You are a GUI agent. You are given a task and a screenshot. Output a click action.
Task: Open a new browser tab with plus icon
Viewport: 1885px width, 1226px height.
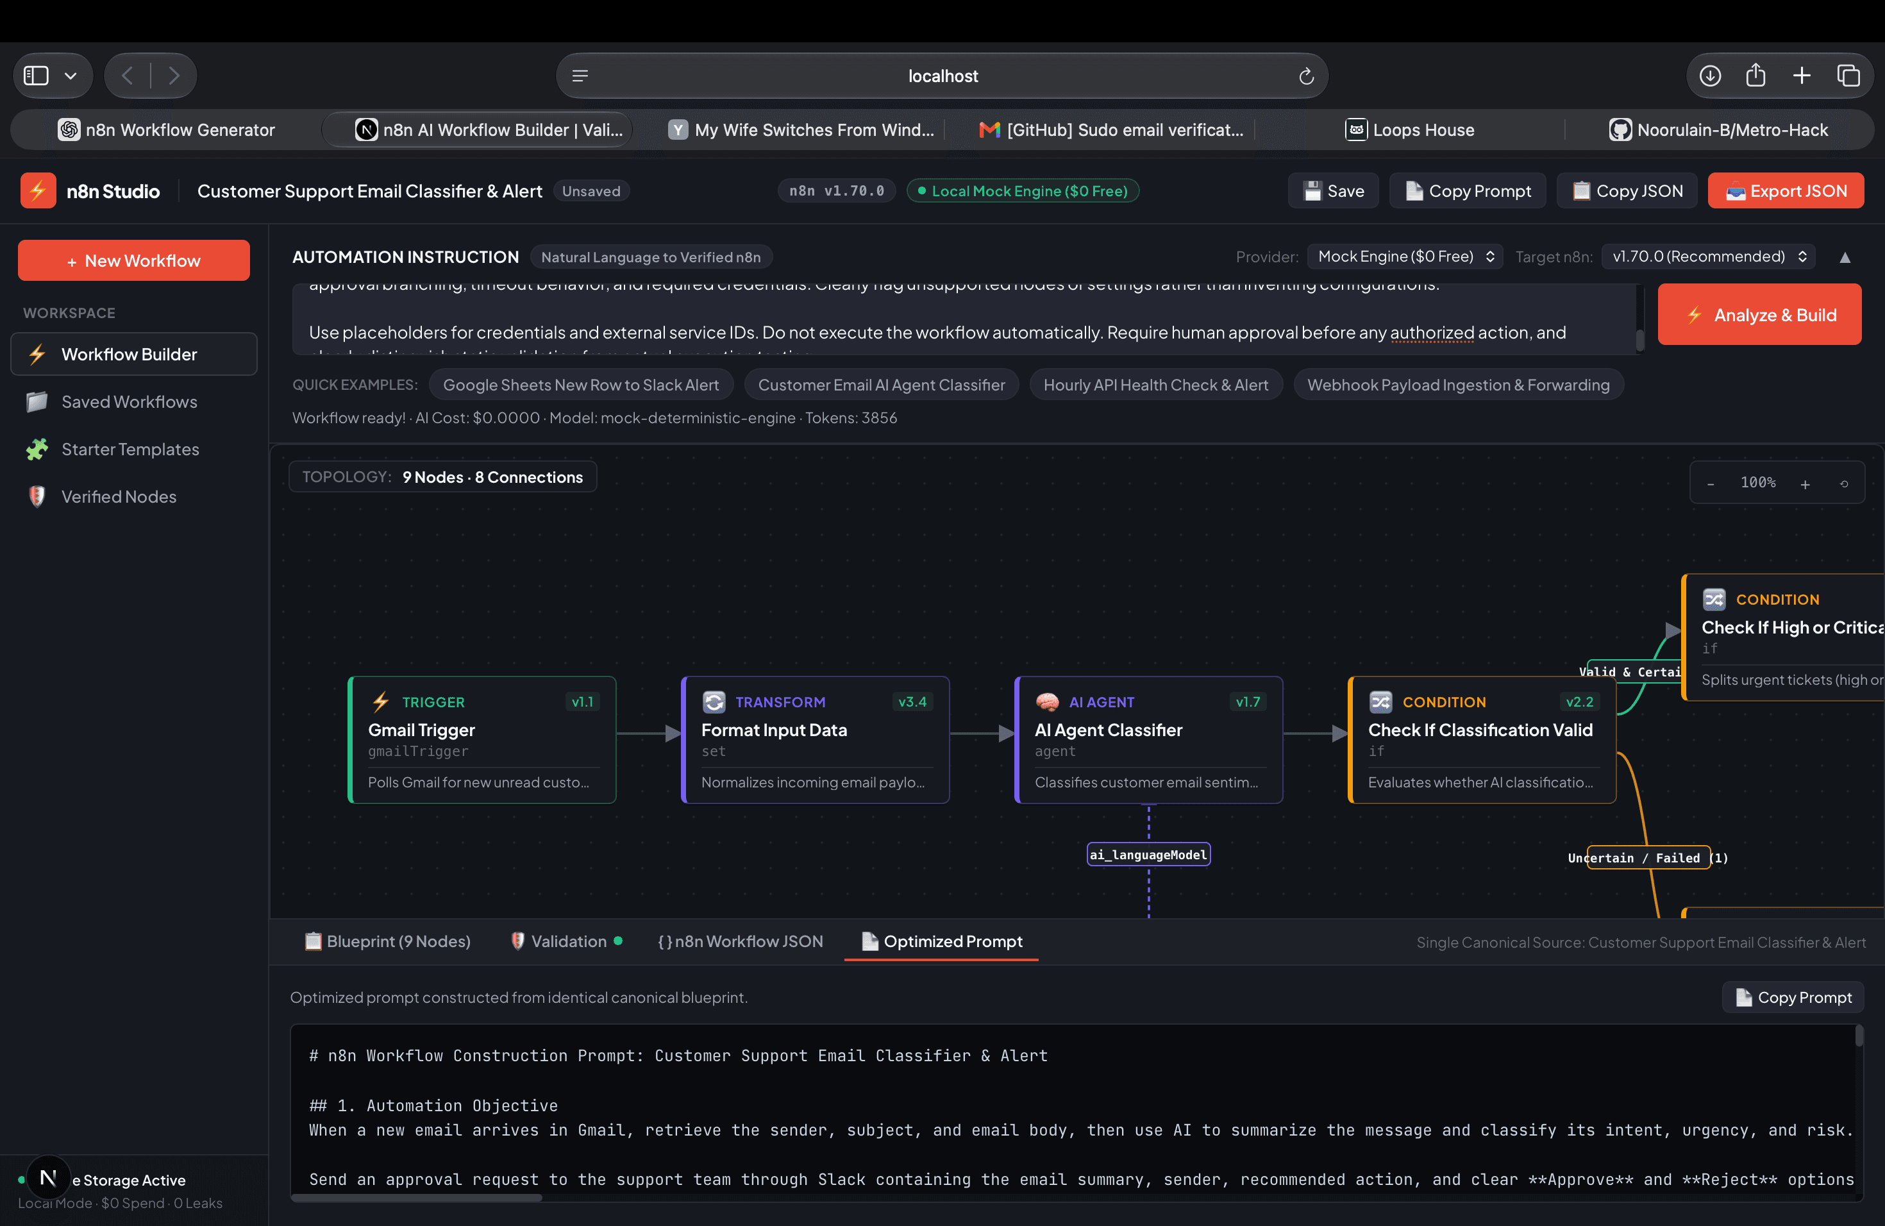tap(1802, 75)
